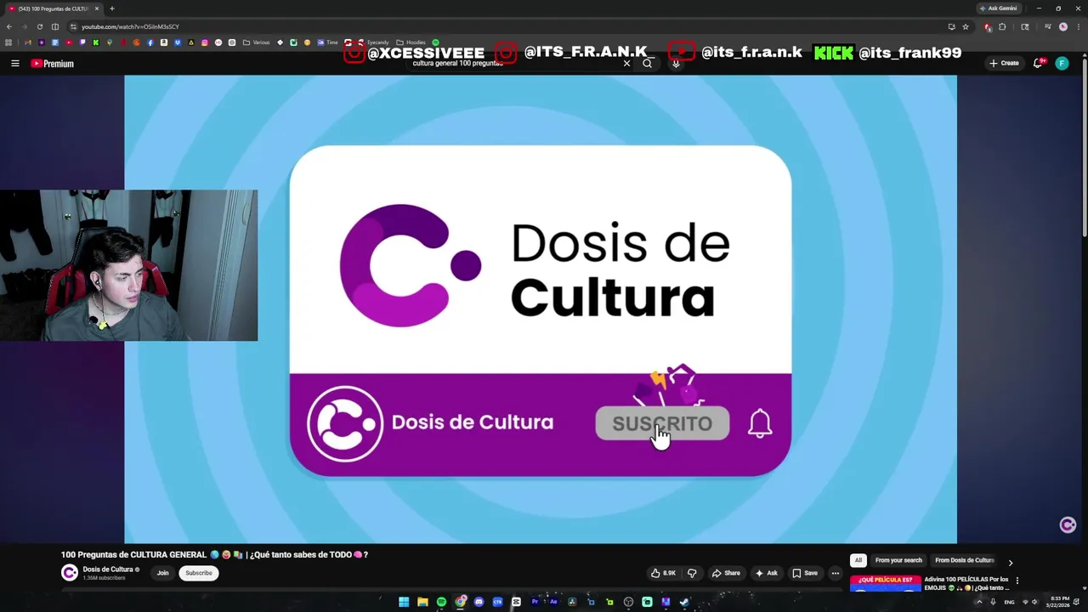
Task: Open the Chrome profile avatar
Action: click(1062, 26)
